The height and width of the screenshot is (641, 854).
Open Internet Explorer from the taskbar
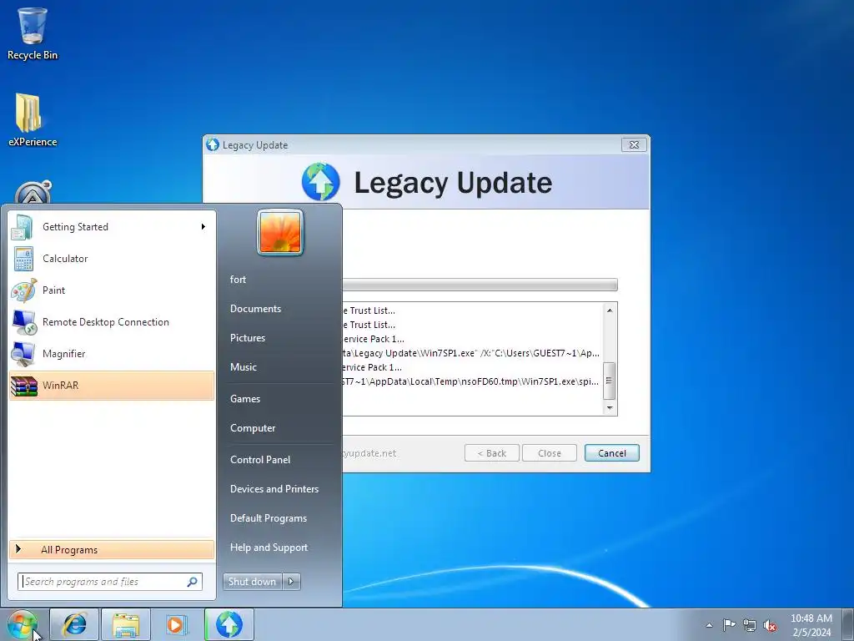click(x=74, y=624)
